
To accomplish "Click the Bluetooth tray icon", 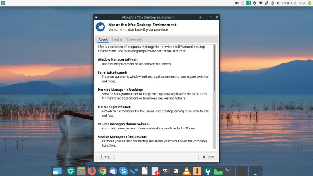I will coord(243,3).
